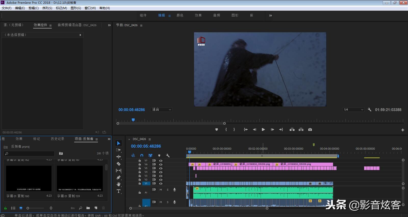Lock track V5

pyautogui.click(x=139, y=168)
